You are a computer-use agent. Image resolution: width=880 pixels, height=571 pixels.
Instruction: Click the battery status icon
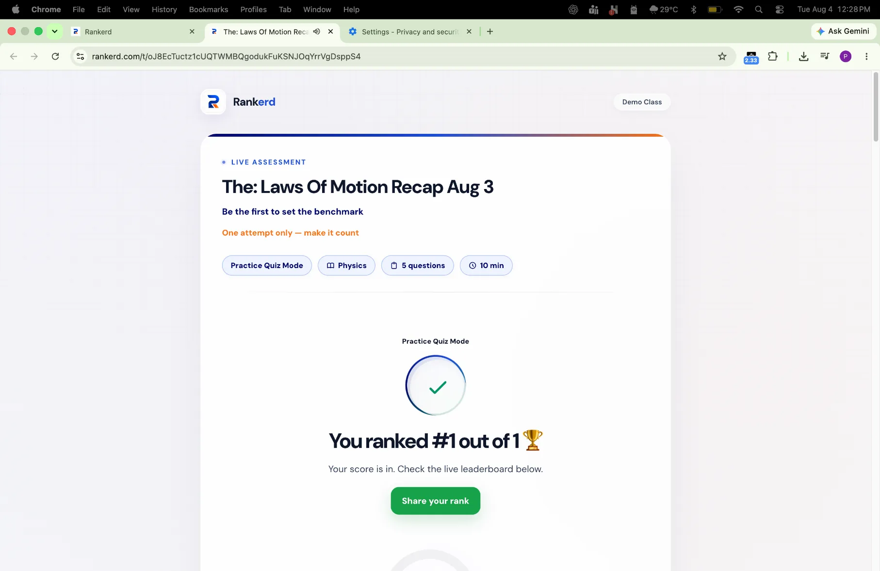coord(715,9)
